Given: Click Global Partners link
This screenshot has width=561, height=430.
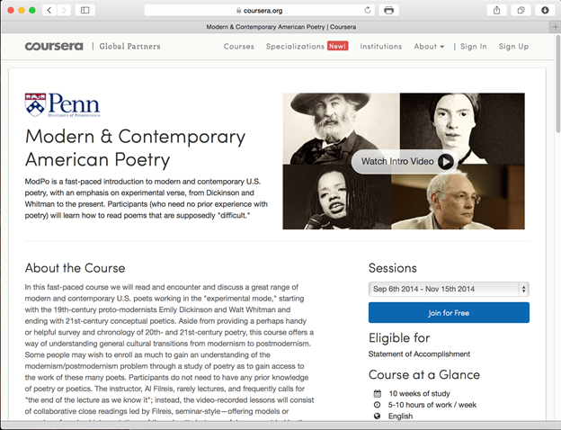Looking at the screenshot, I should [129, 46].
